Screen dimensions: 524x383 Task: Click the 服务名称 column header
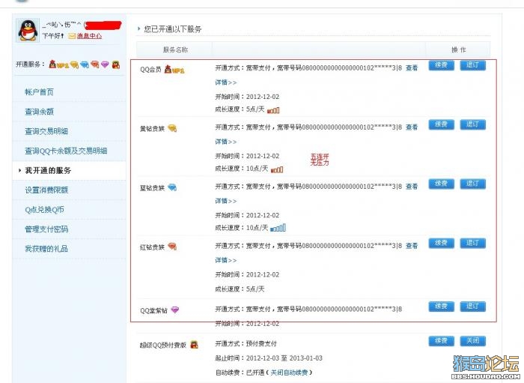(175, 49)
